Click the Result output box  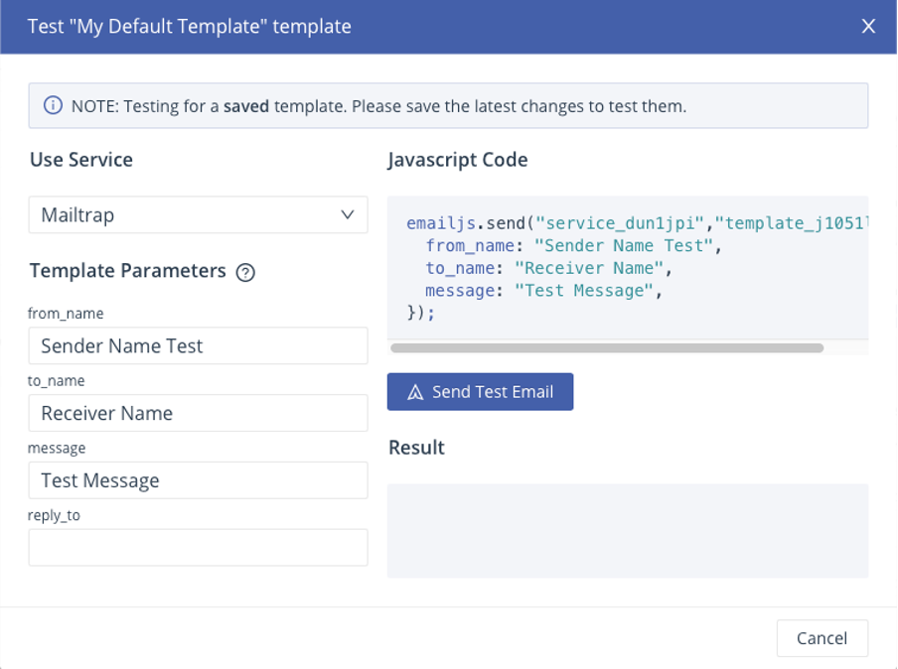[627, 531]
